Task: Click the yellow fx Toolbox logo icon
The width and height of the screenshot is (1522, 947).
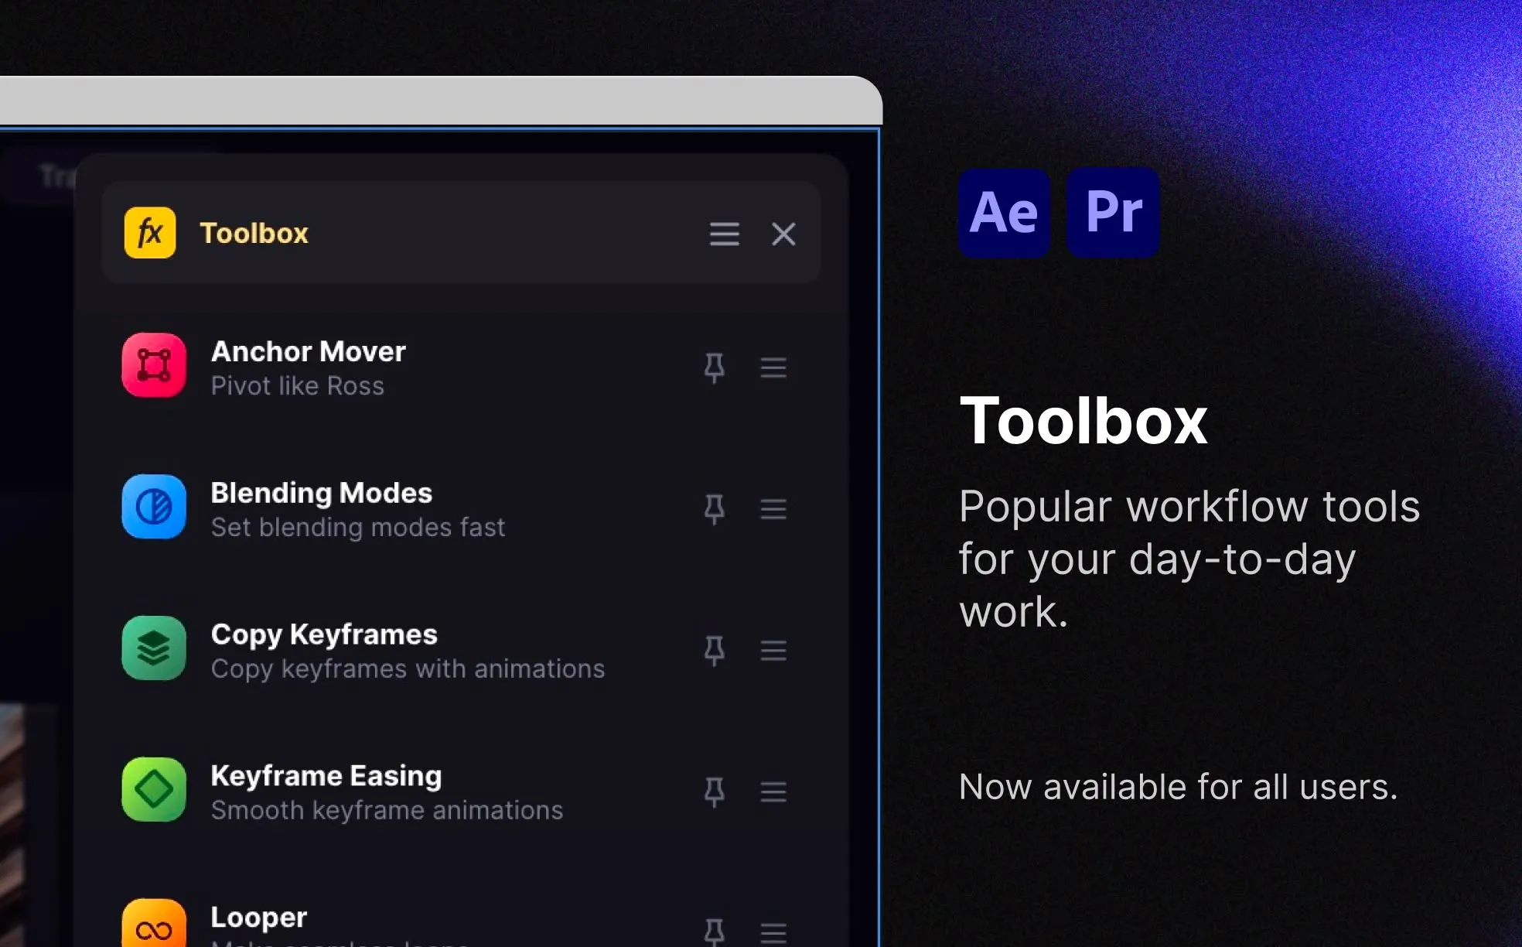Action: click(150, 232)
